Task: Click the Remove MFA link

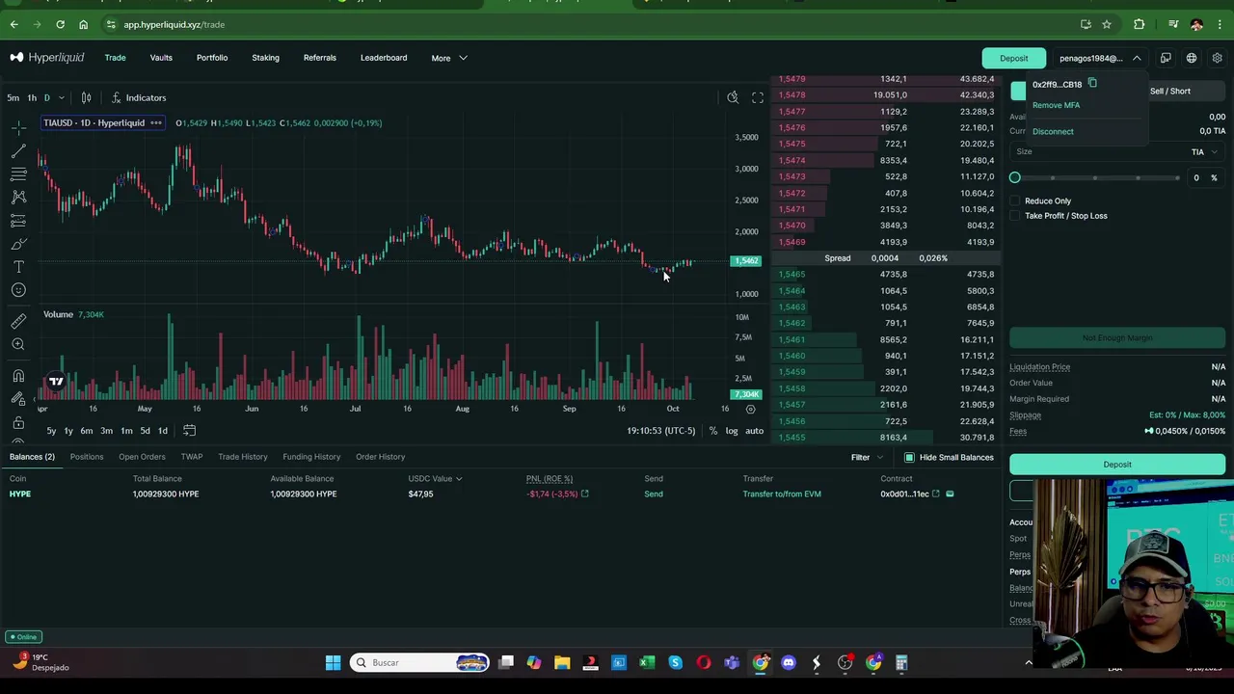Action: pyautogui.click(x=1056, y=105)
